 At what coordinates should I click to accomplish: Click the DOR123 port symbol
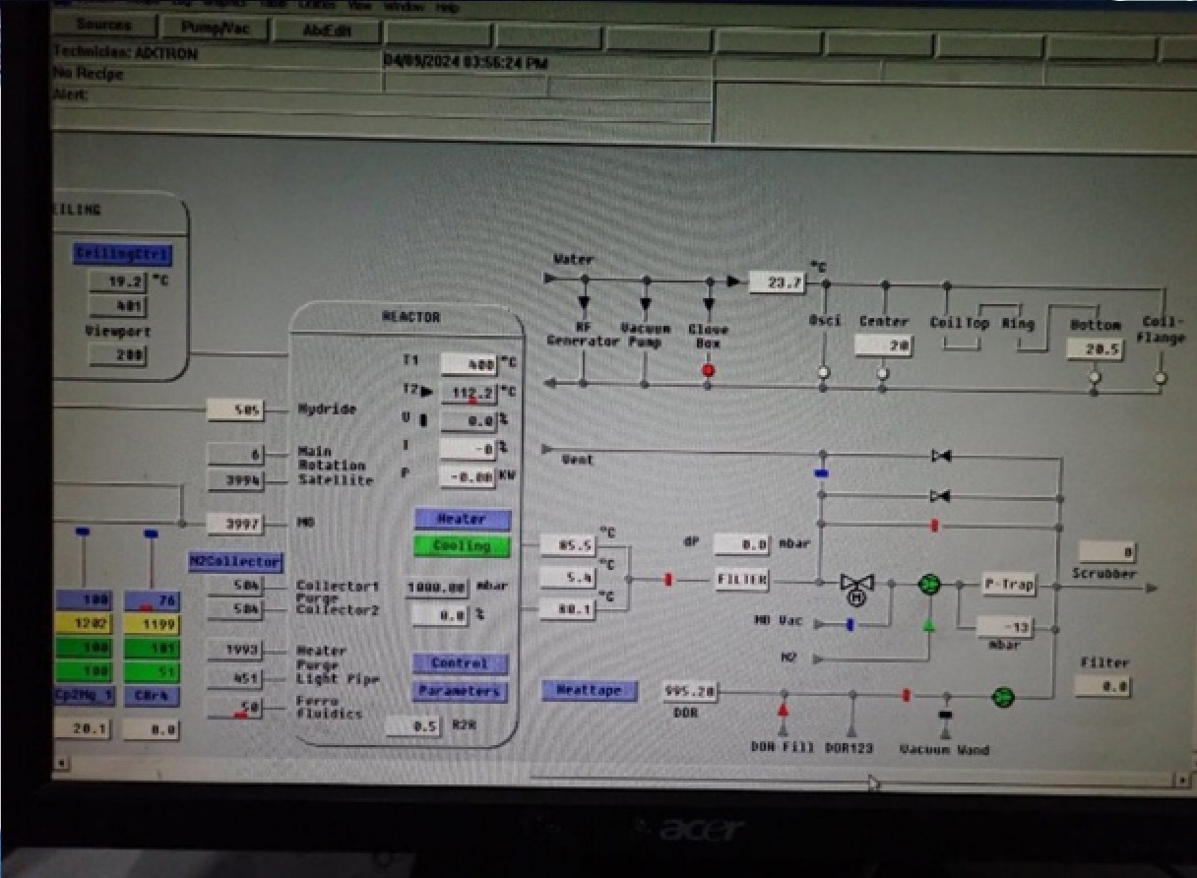852,728
